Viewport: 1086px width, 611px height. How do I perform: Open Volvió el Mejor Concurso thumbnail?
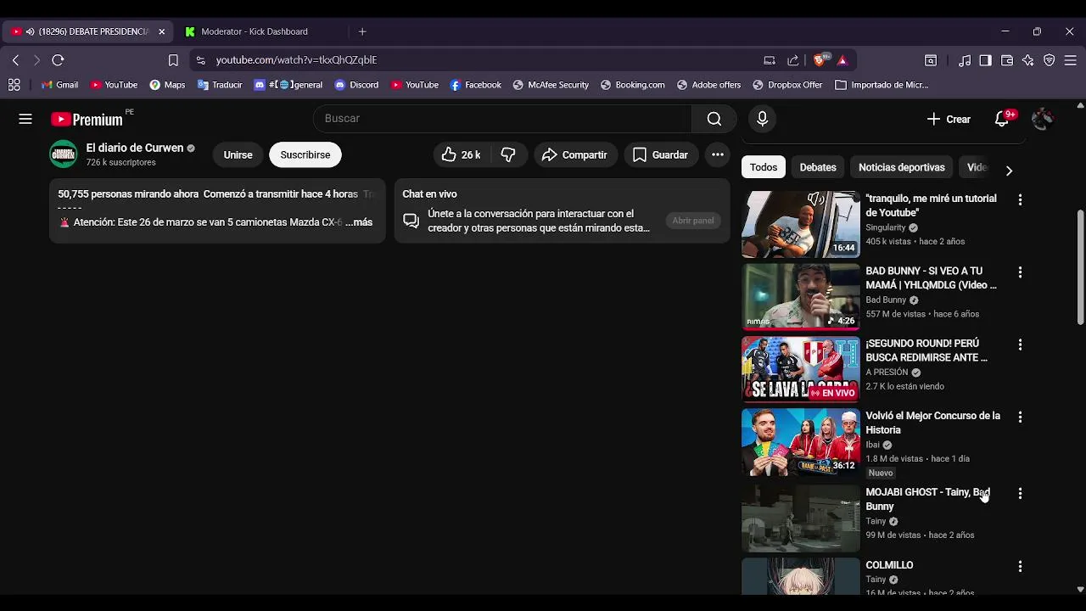(800, 441)
